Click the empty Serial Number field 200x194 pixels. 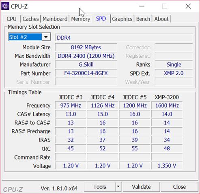click(86, 82)
